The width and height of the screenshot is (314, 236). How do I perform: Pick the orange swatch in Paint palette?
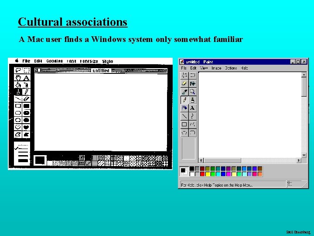pyautogui.click(x=260, y=174)
